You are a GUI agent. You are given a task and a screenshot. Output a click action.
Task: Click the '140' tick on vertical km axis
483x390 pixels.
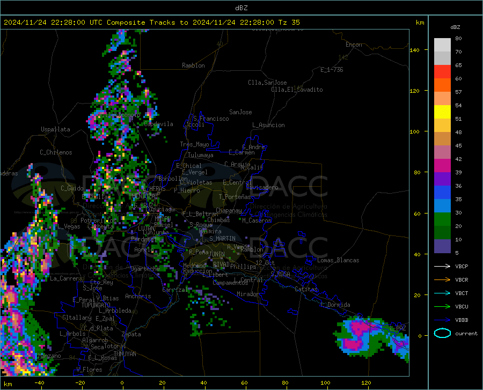pos(415,50)
